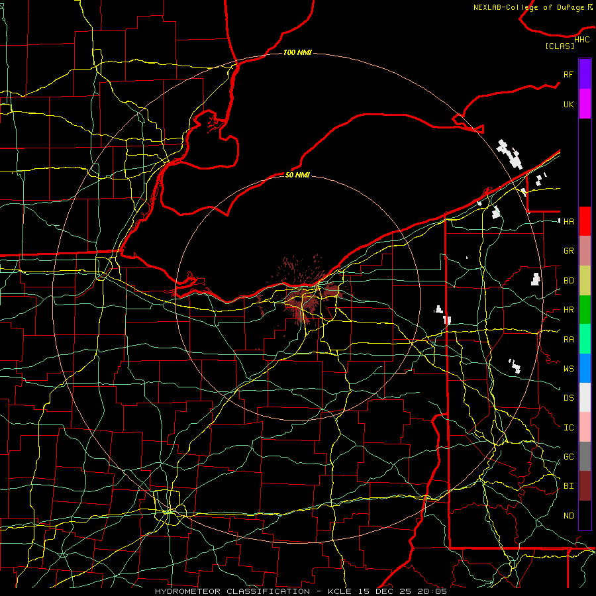The width and height of the screenshot is (596, 596).
Task: Click the 'HHC' product code text
Action: pyautogui.click(x=581, y=40)
